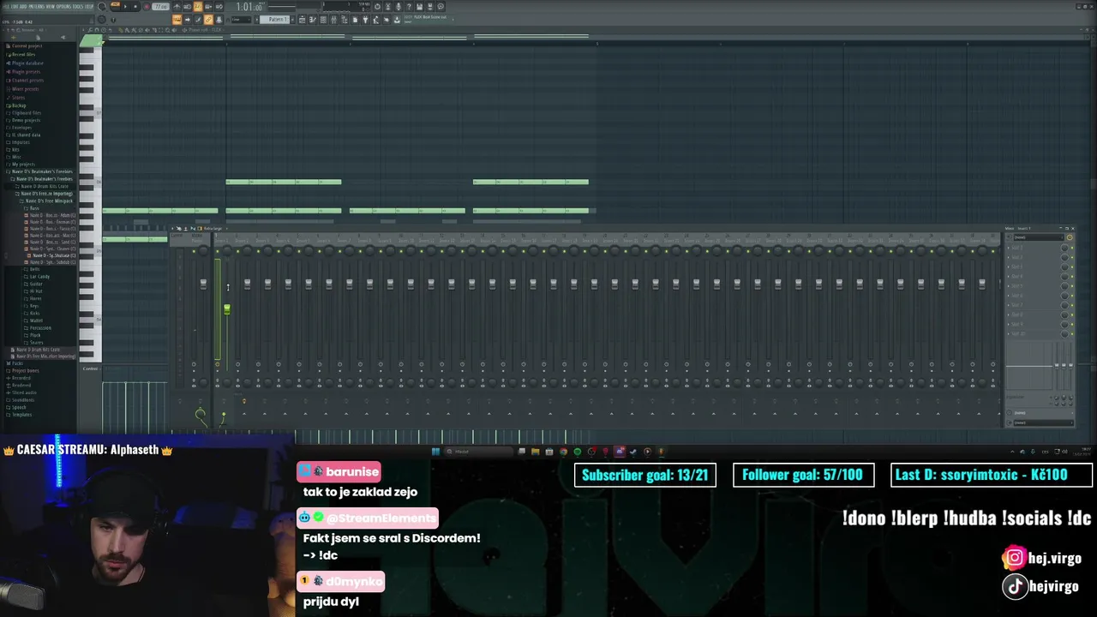Screen dimensions: 1097x617
Task: Toggle the highlighted recording countdown button
Action: [x=198, y=7]
